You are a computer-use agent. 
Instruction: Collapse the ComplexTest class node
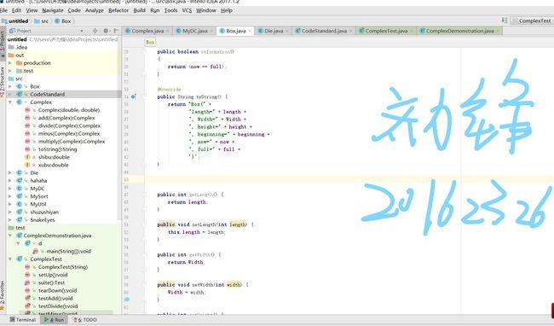(x=10, y=259)
